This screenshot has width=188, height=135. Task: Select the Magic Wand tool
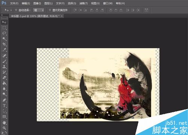[4, 39]
